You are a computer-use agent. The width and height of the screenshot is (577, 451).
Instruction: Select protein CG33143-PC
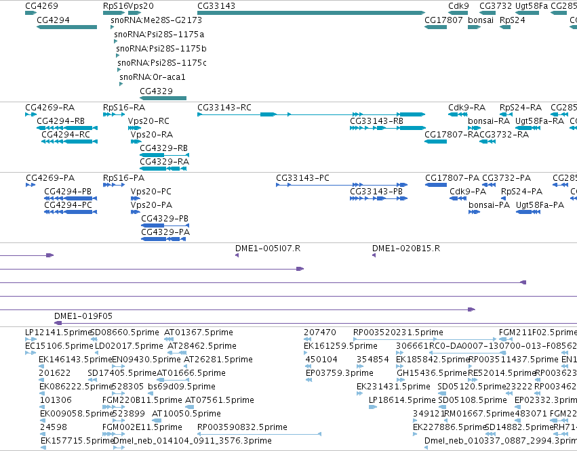(342, 185)
